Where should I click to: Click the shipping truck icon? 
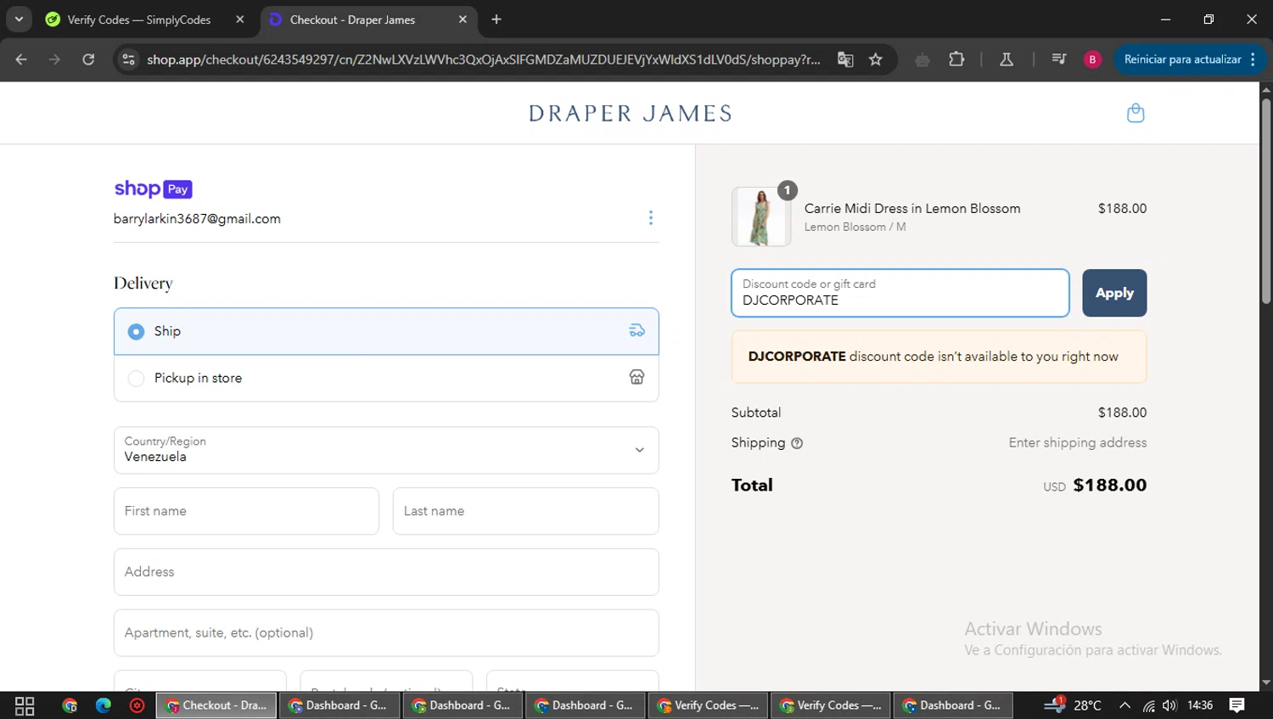click(636, 331)
